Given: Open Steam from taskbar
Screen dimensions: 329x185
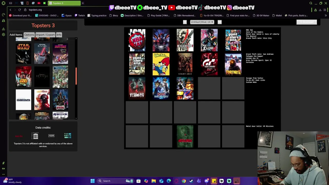Looking at the screenshot, I should [191, 181].
